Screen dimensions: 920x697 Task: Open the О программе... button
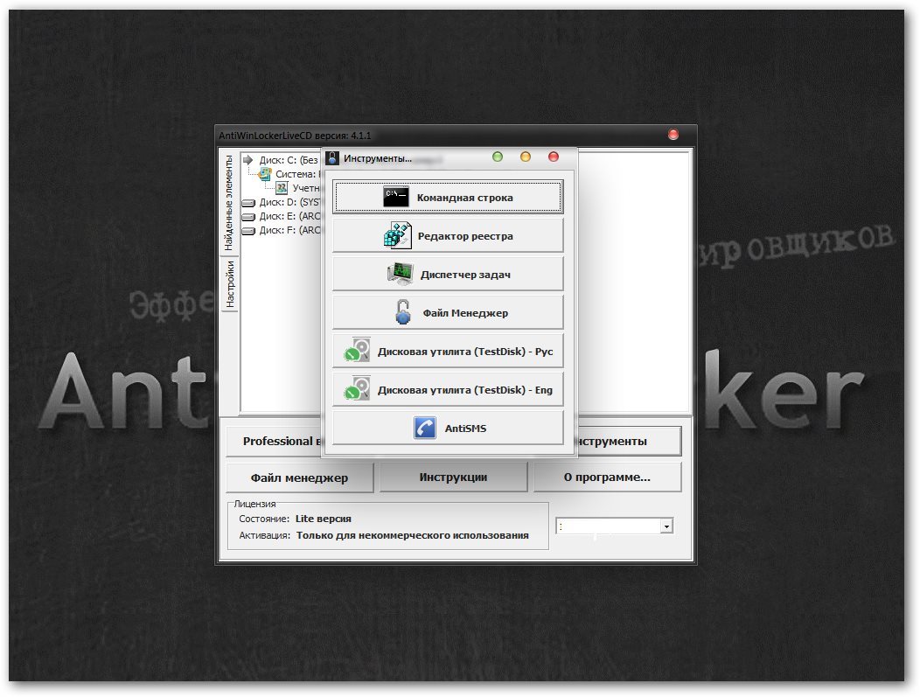click(607, 477)
